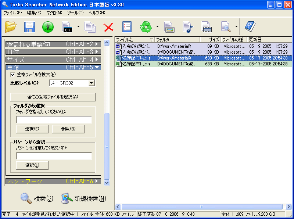The image size is (294, 219).
Task: Click the 新規検索(N) new search button
Action: pyautogui.click(x=84, y=198)
